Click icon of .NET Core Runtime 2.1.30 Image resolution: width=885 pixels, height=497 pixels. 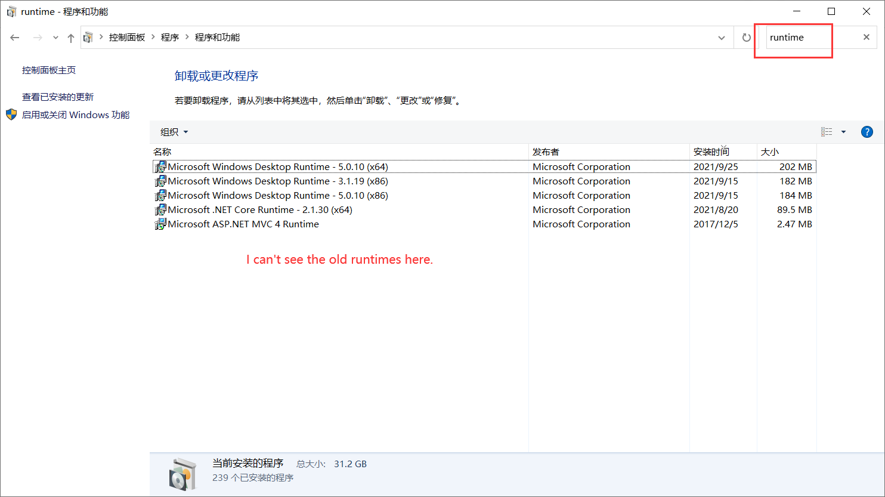click(160, 210)
